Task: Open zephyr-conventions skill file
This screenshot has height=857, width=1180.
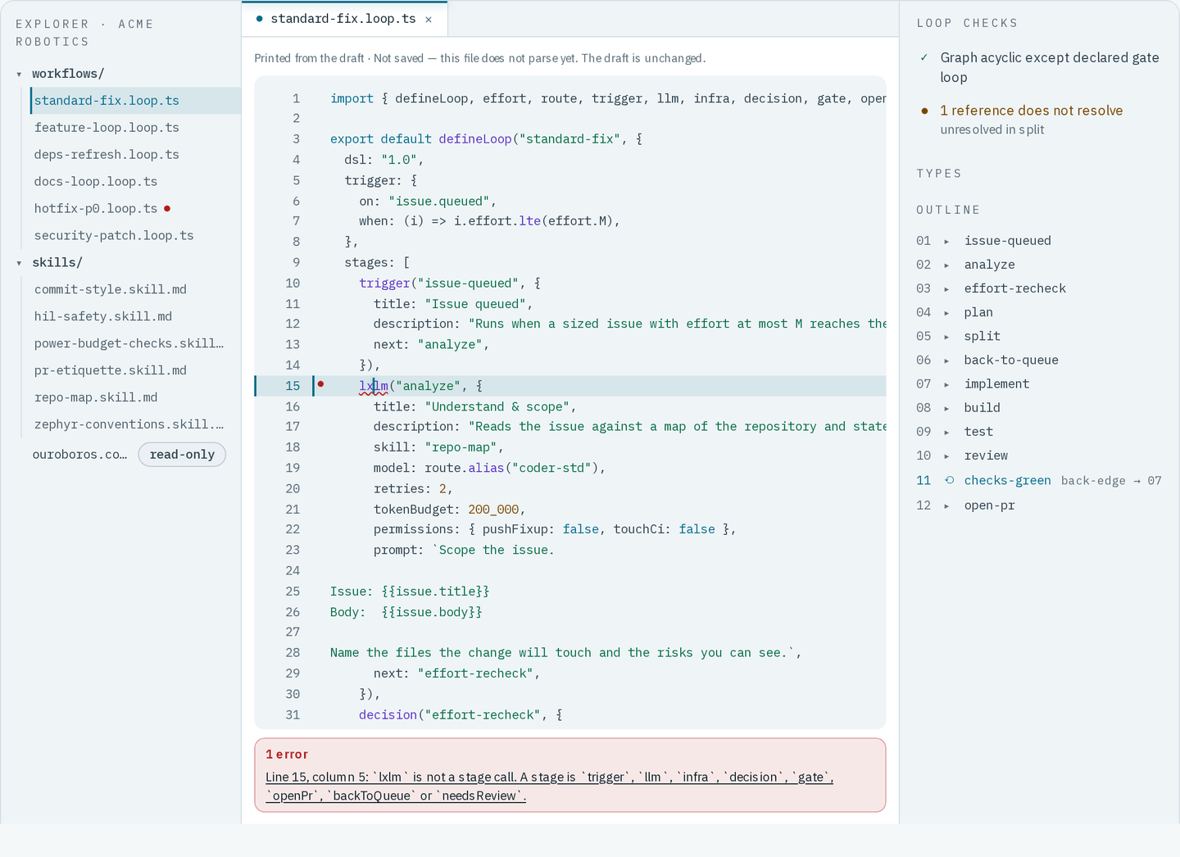Action: [x=135, y=424]
